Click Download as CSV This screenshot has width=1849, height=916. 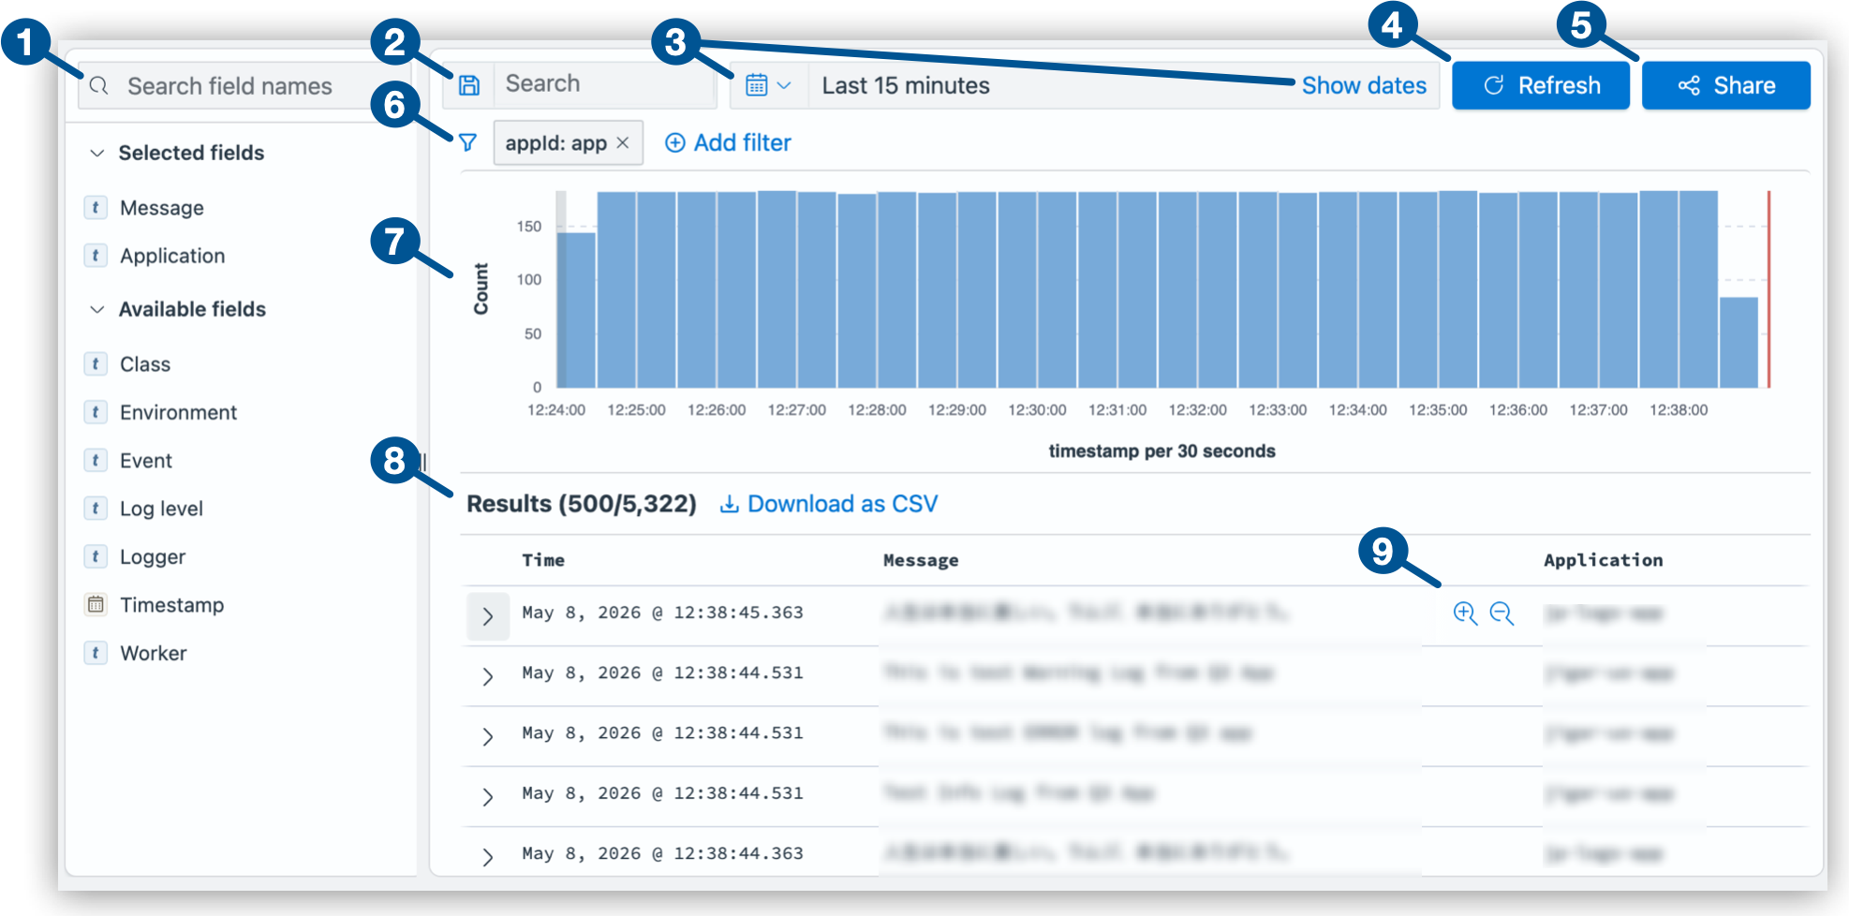(828, 504)
